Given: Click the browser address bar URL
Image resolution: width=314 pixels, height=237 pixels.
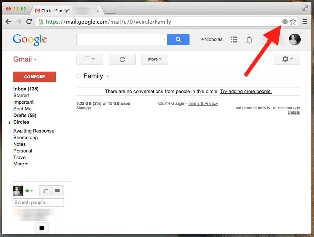Looking at the screenshot, I should pyautogui.click(x=108, y=22).
